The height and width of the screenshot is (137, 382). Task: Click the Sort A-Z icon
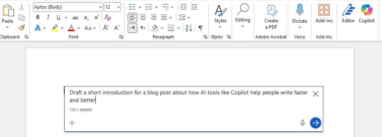[189, 28]
